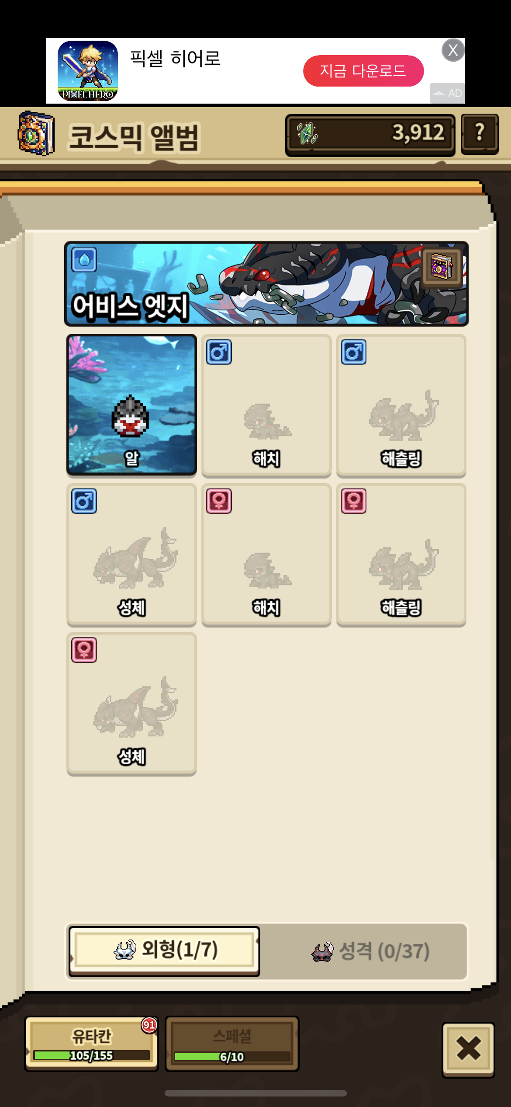Tap the pink female icon on 성체 card
The image size is (511, 1107).
coord(84,650)
